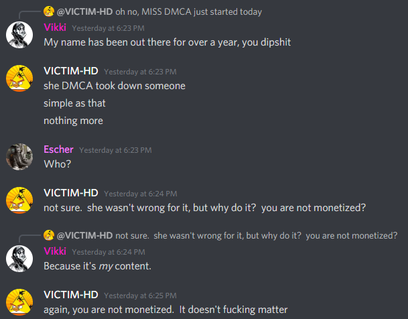
Task: Click the message 'she DMCA took down someone'
Action: tap(115, 86)
